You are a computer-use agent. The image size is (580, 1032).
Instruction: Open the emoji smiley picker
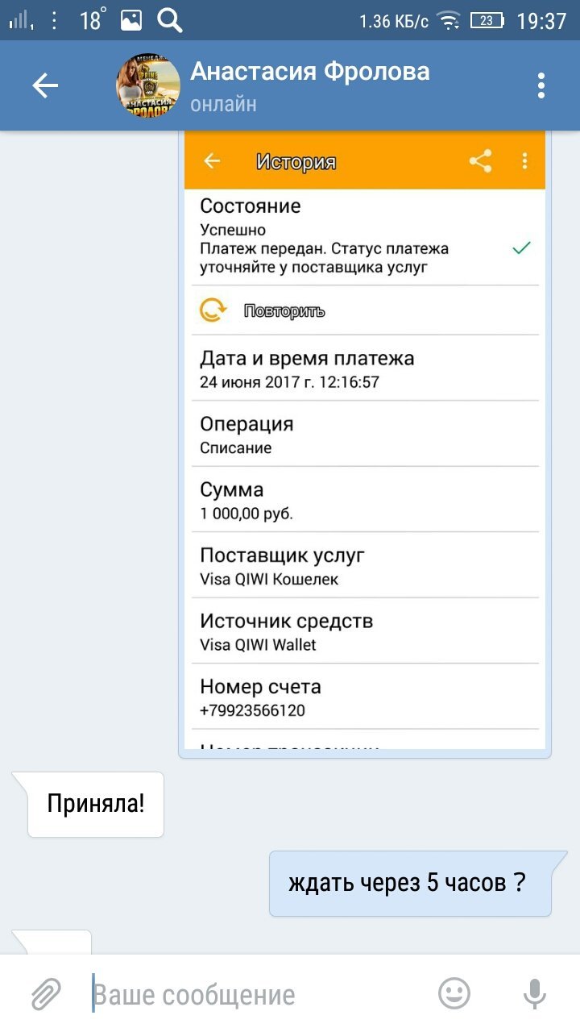click(454, 993)
